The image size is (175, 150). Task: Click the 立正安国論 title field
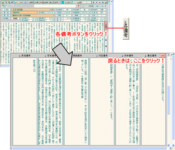(x=31, y=10)
